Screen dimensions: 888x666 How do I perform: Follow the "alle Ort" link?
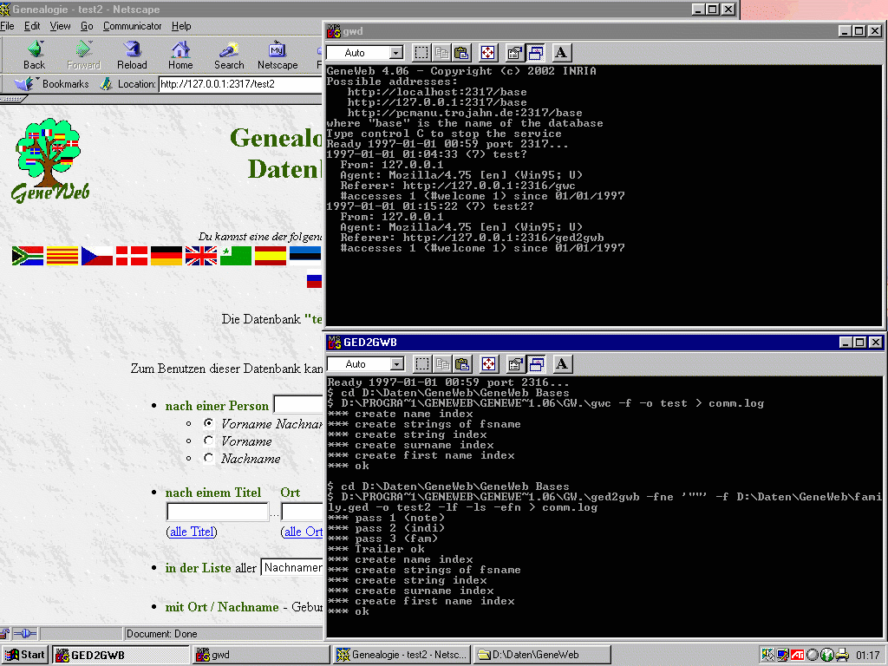[303, 532]
